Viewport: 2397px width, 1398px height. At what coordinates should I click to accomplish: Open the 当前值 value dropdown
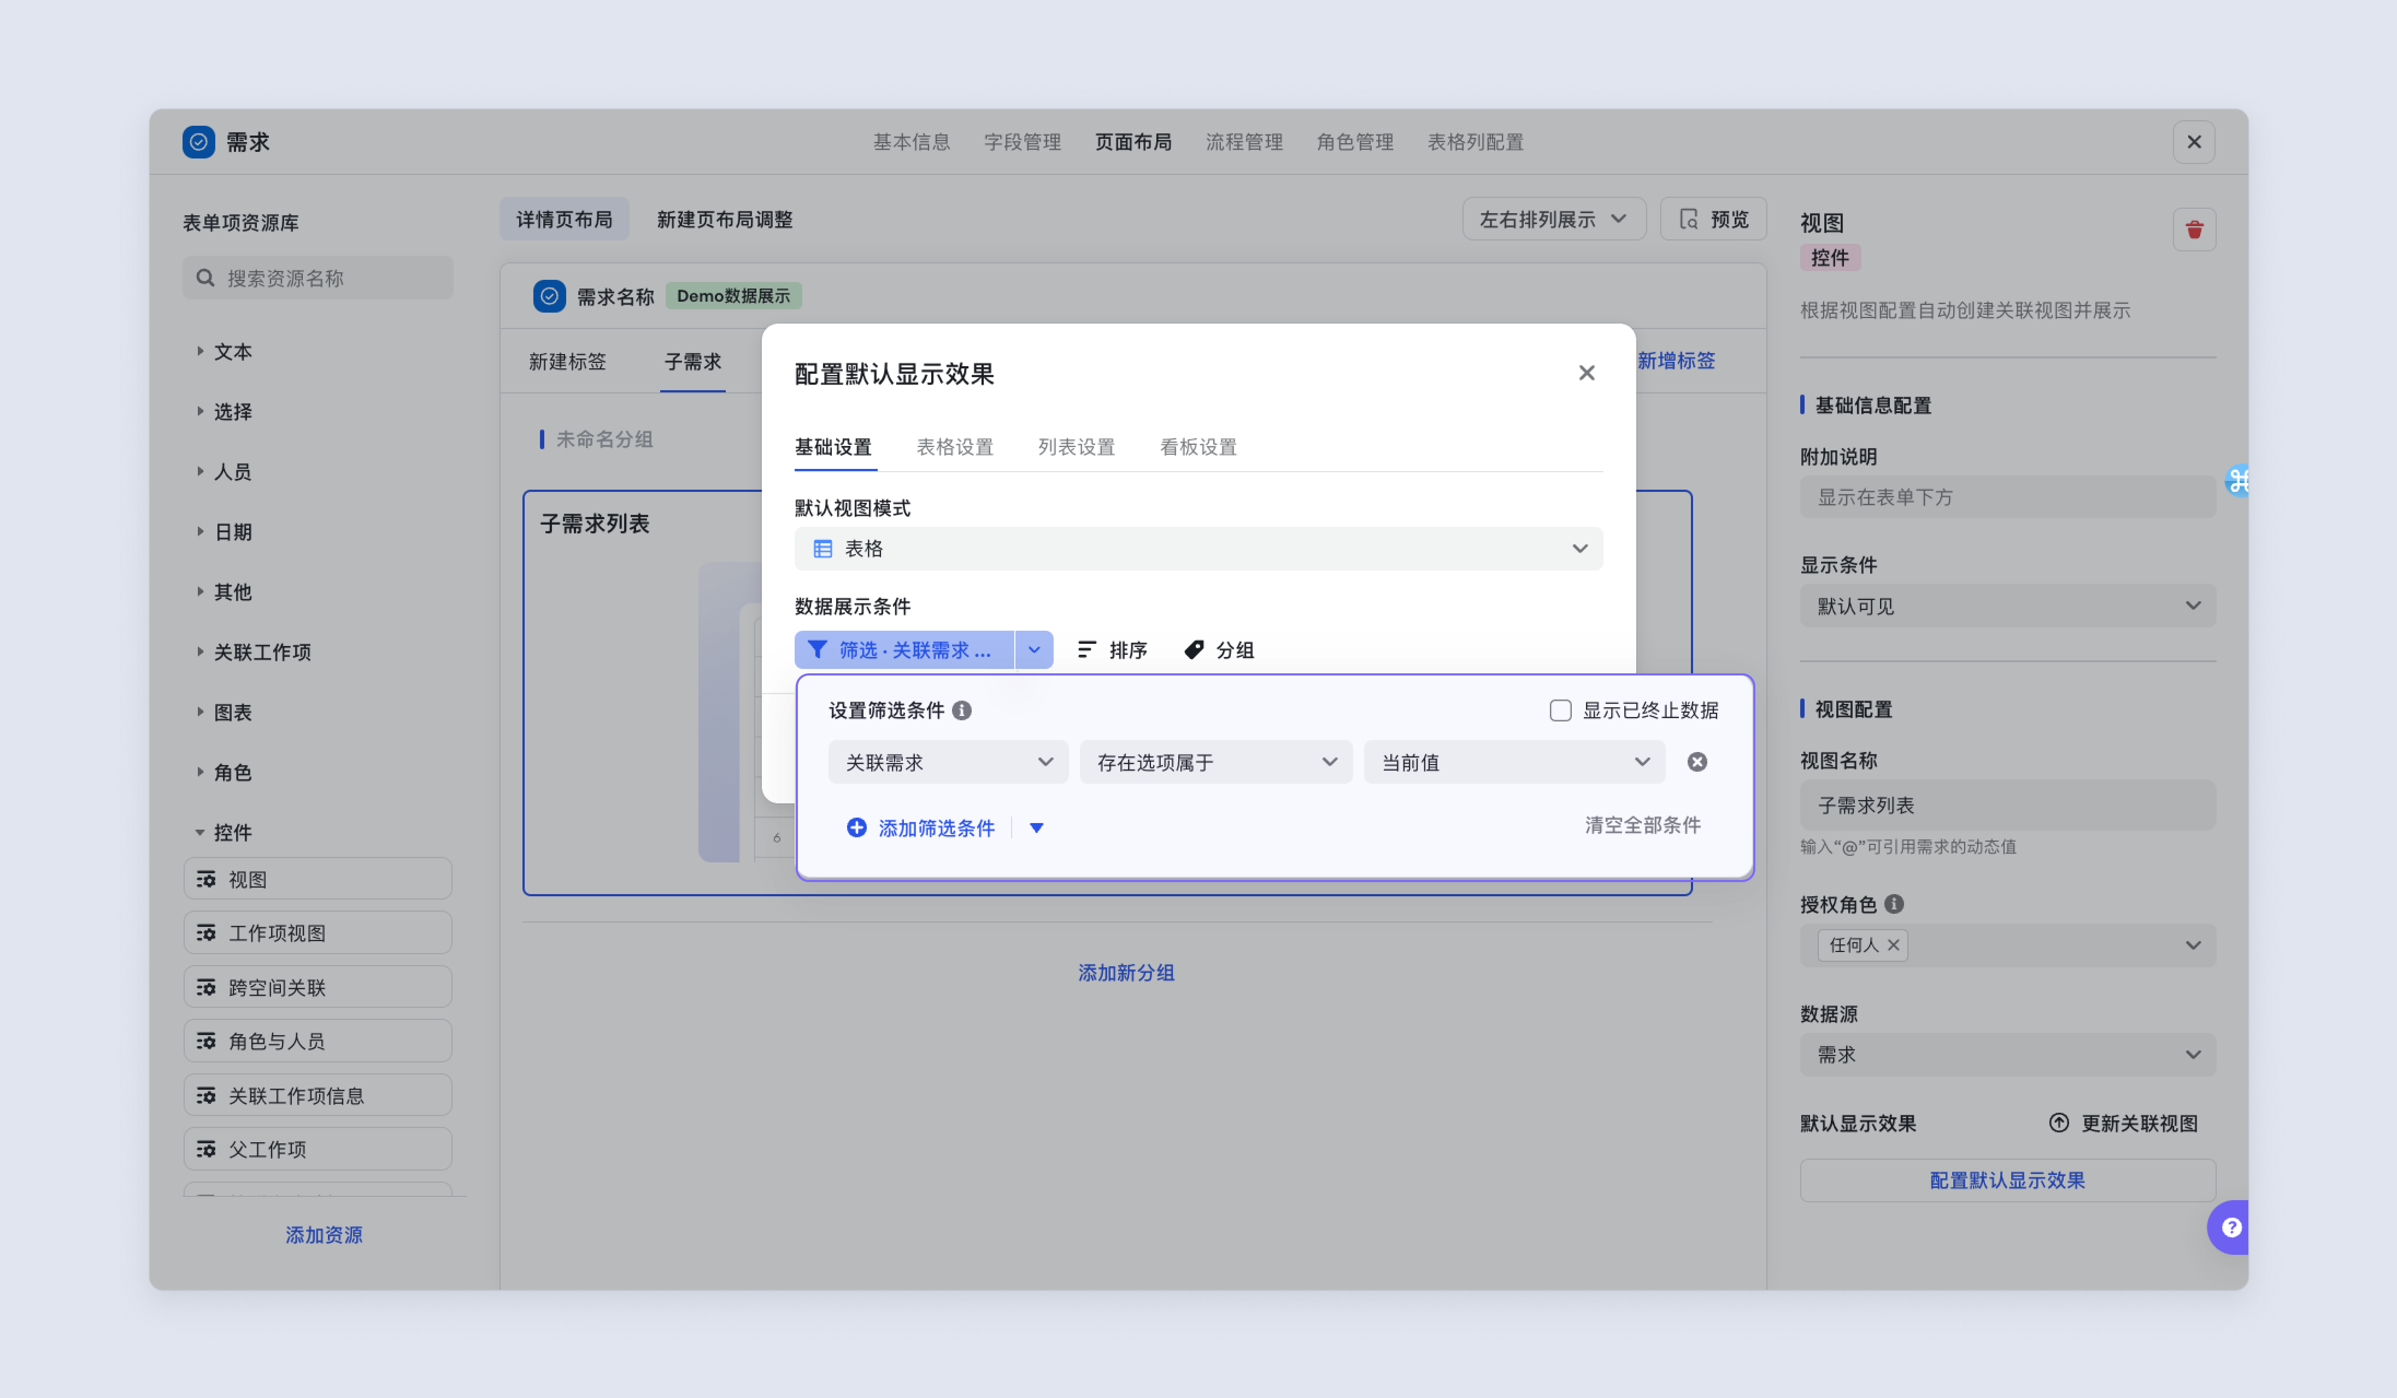1514,762
